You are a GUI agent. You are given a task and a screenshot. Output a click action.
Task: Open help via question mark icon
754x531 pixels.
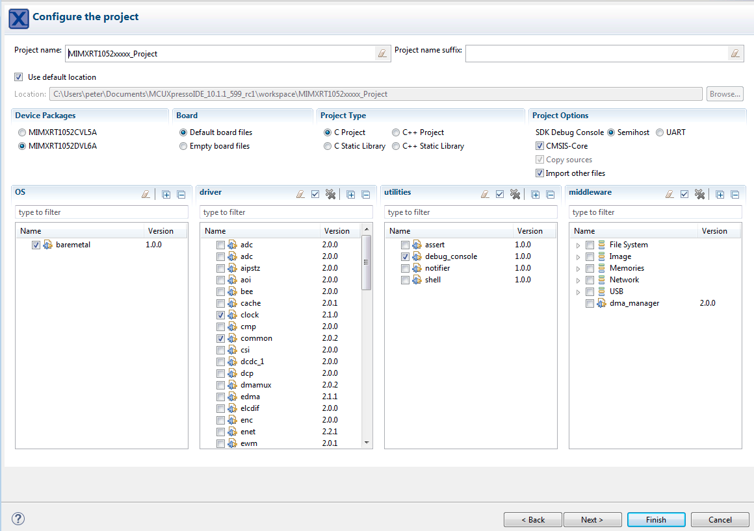click(18, 519)
